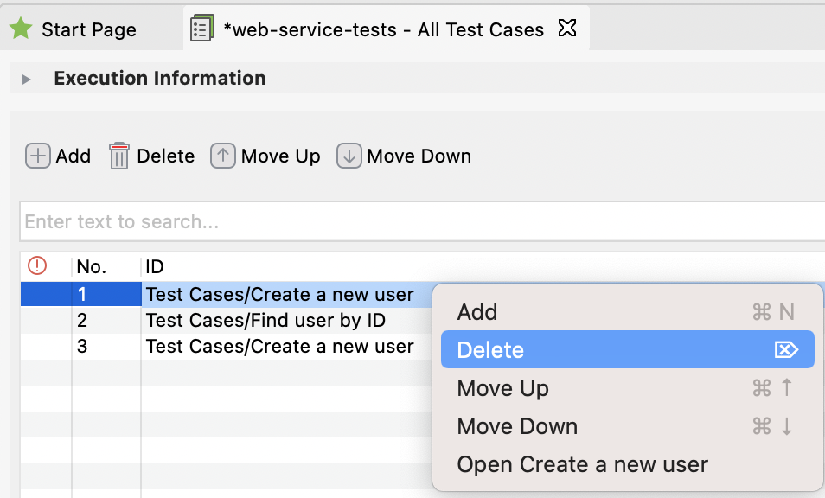Expand the Execution Information section
This screenshot has width=825, height=498.
pyautogui.click(x=26, y=78)
